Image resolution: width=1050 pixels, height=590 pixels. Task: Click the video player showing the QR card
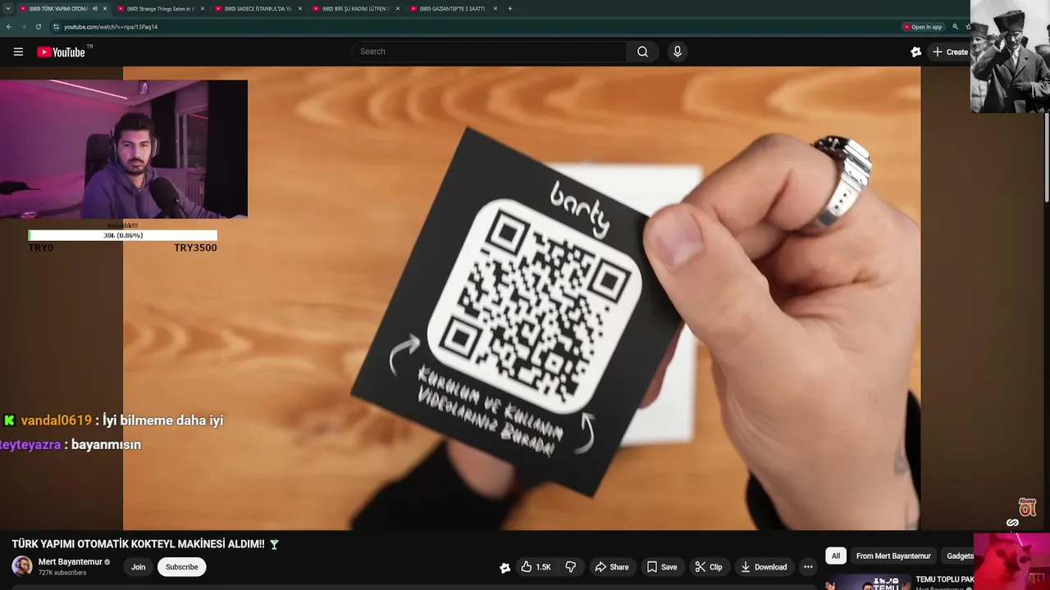[522, 298]
